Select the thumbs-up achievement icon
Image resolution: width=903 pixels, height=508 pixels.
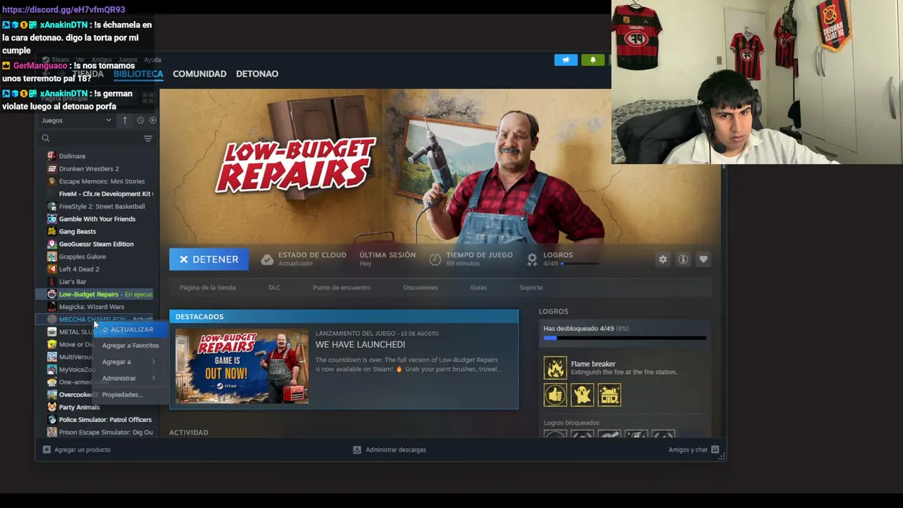(x=555, y=395)
